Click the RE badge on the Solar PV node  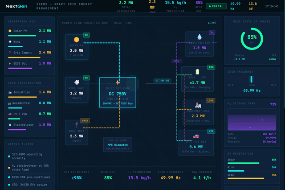(x=86, y=35)
